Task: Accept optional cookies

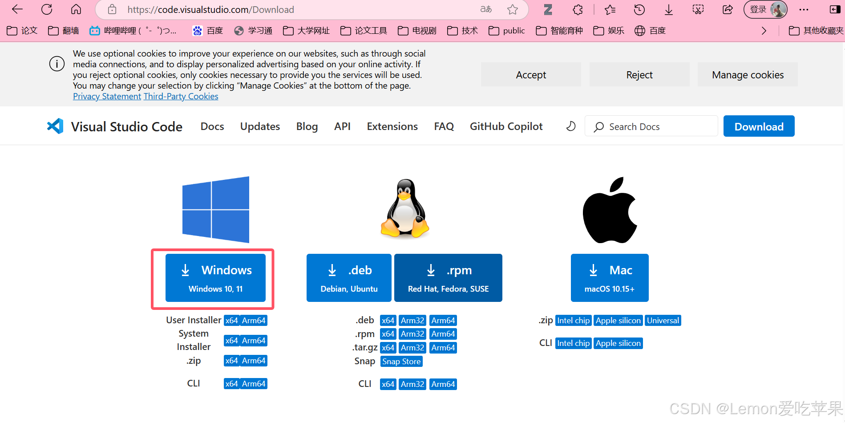Action: tap(531, 75)
